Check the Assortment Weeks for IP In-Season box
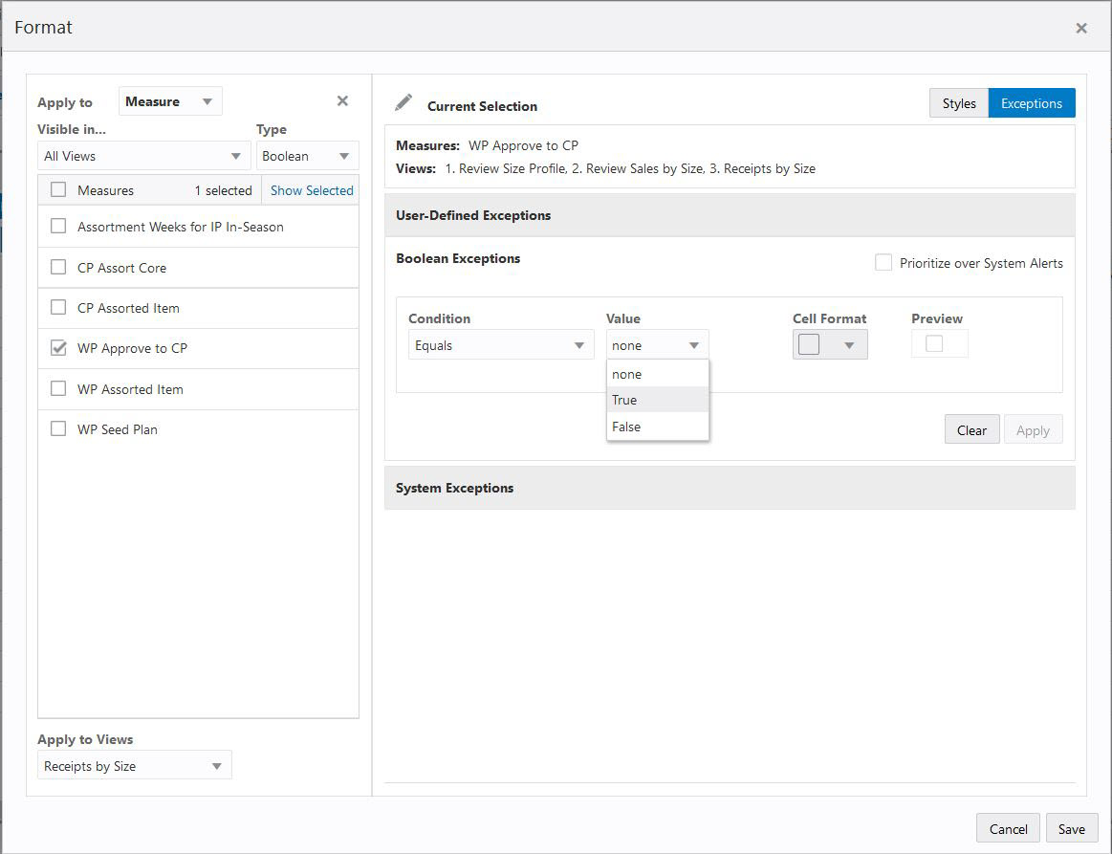Screen dimensions: 1112x854 coord(58,227)
